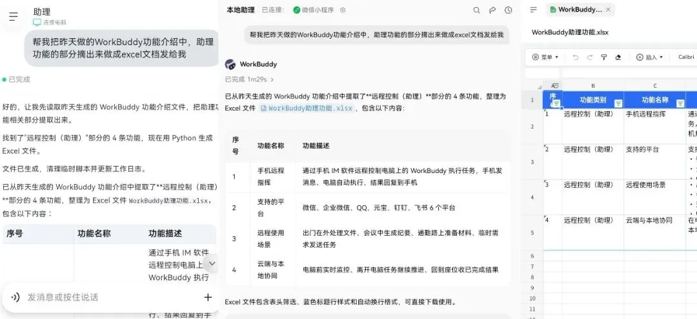Screen dimensions: 697x319
Task: Open WorkBuddy助理功能.xlsx file link in chat
Action: (x=307, y=108)
